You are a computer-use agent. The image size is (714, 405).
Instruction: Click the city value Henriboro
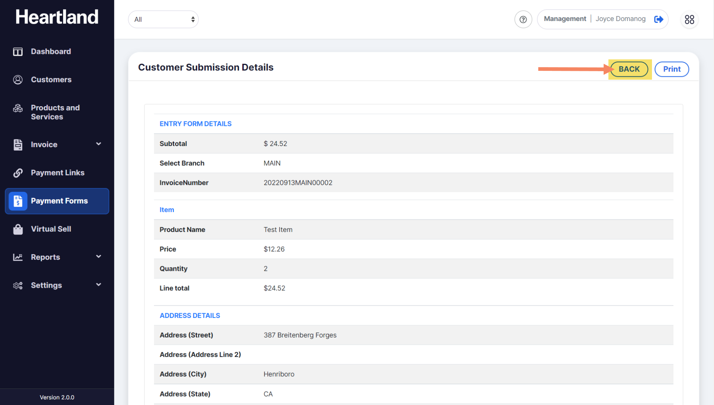coord(279,374)
